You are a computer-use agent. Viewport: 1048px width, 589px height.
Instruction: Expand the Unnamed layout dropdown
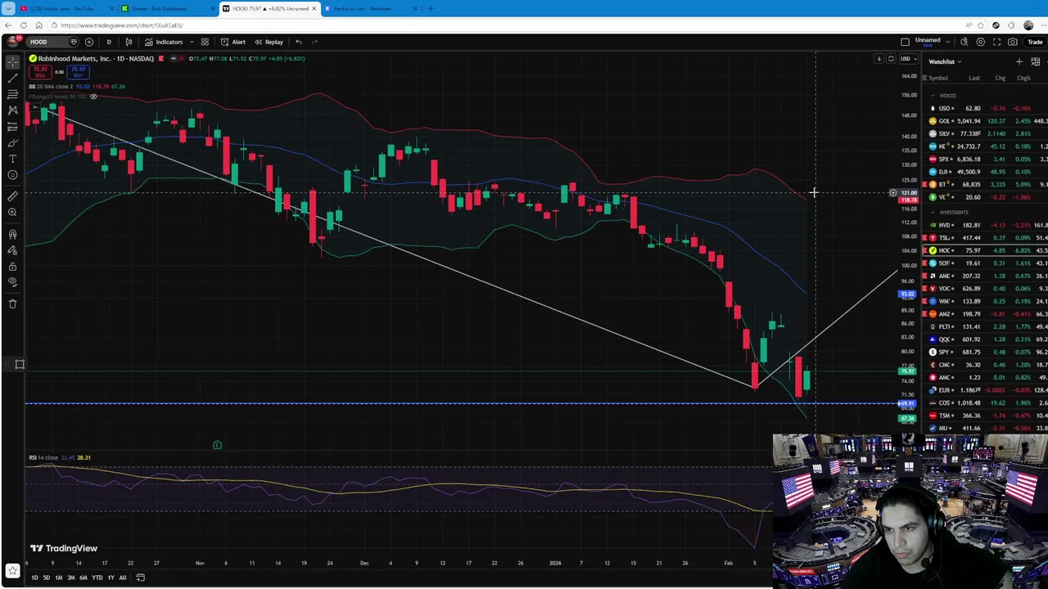click(x=948, y=42)
